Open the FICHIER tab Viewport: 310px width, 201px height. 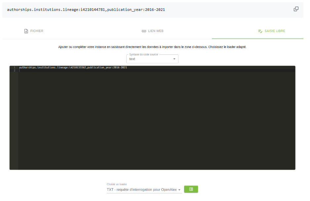coord(34,31)
